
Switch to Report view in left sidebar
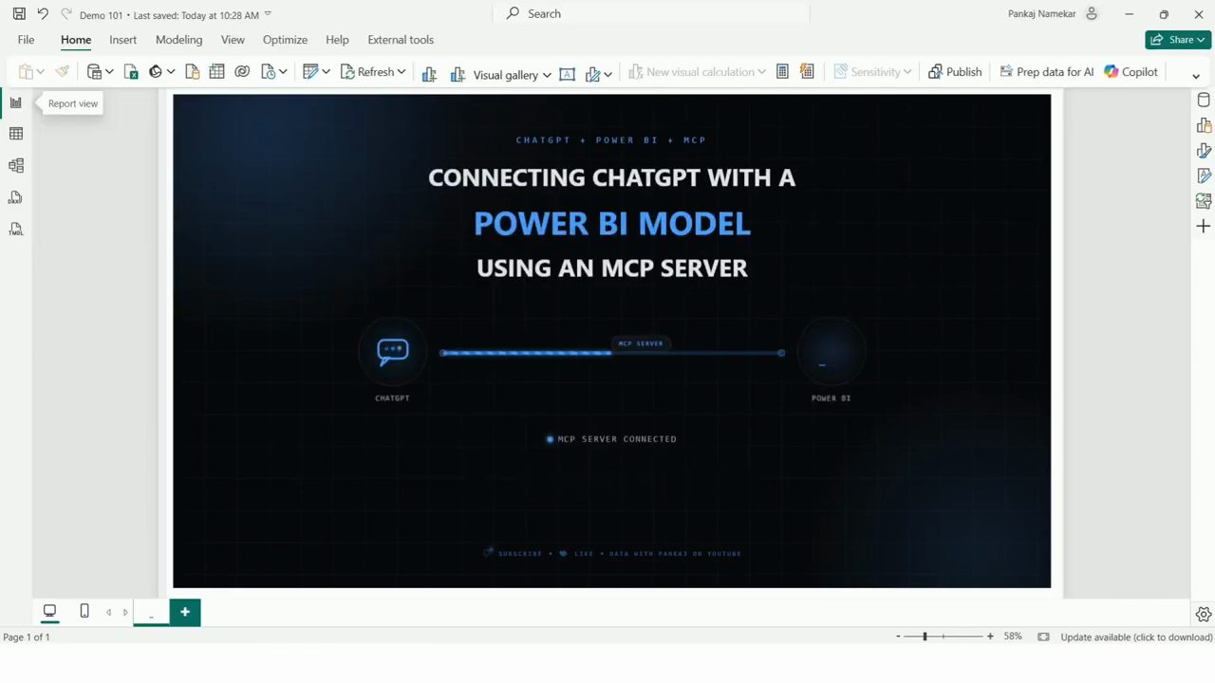[15, 102]
